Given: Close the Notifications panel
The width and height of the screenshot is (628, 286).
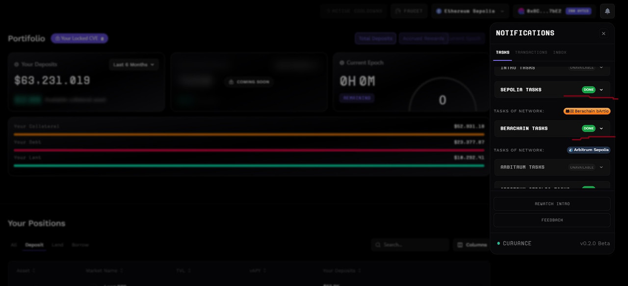Looking at the screenshot, I should pos(603,33).
